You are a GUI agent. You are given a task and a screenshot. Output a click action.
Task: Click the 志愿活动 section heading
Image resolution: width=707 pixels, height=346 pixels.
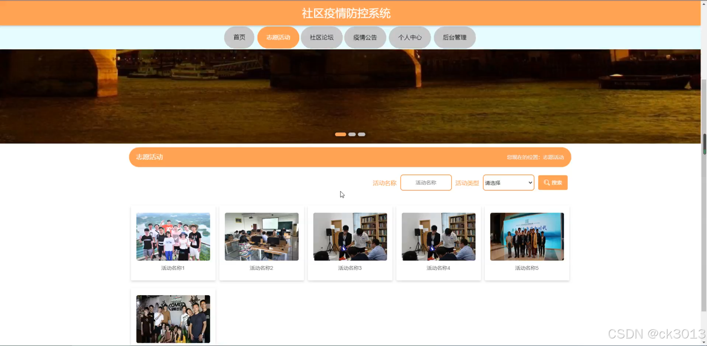coord(149,157)
